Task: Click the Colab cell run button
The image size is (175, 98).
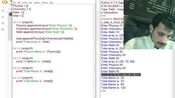Action: (x=11, y=14)
